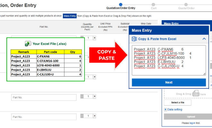Increase quantity in the third part row

(94, 77)
